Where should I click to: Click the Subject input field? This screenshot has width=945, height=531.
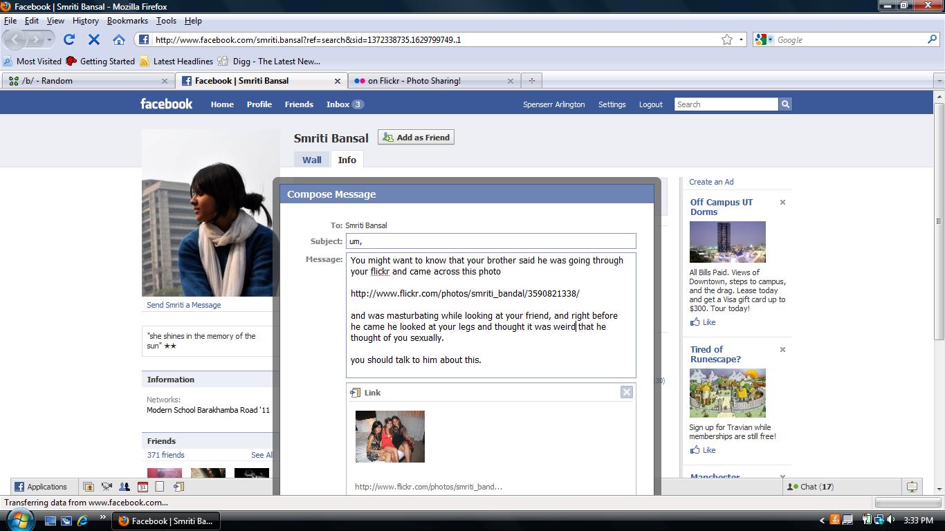[x=490, y=241]
